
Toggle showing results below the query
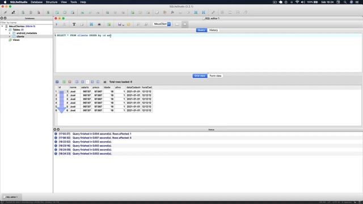(x=185, y=24)
